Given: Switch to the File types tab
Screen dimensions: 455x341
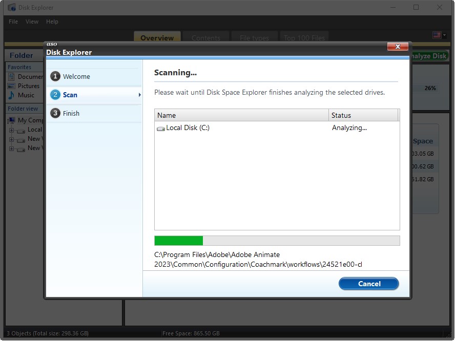Looking at the screenshot, I should [x=254, y=38].
